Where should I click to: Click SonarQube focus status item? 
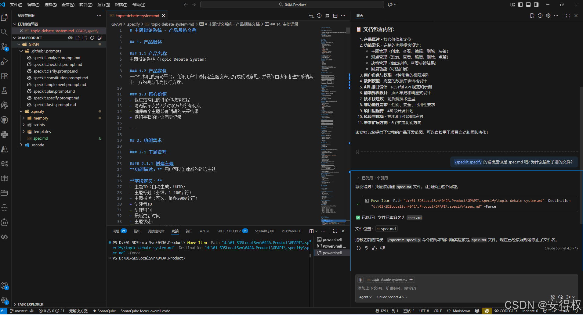click(x=145, y=311)
